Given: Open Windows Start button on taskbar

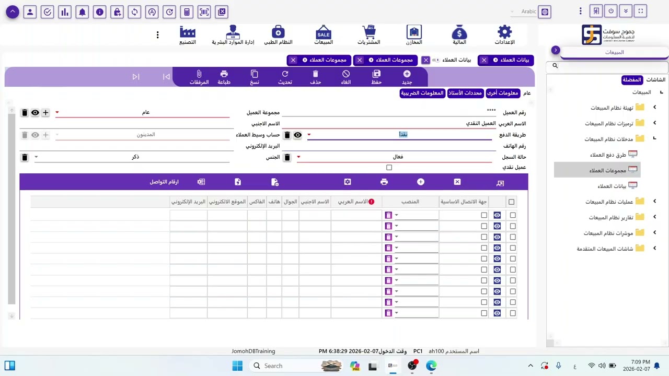Looking at the screenshot, I should point(237,366).
